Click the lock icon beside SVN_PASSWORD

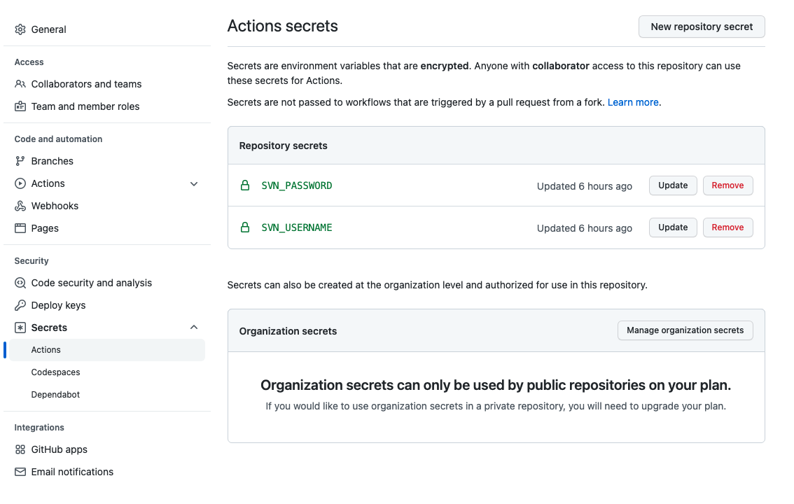pos(245,185)
